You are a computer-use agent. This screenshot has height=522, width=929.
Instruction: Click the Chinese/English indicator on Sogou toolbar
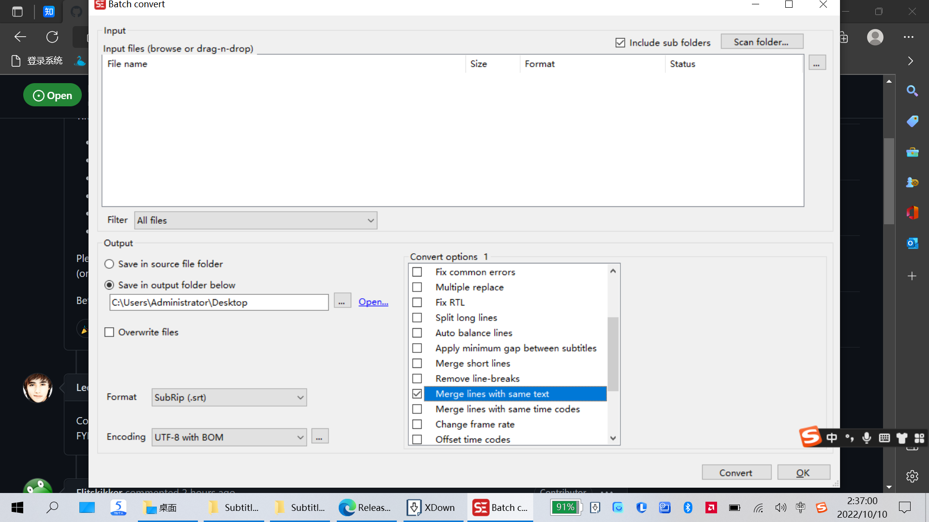[832, 437]
